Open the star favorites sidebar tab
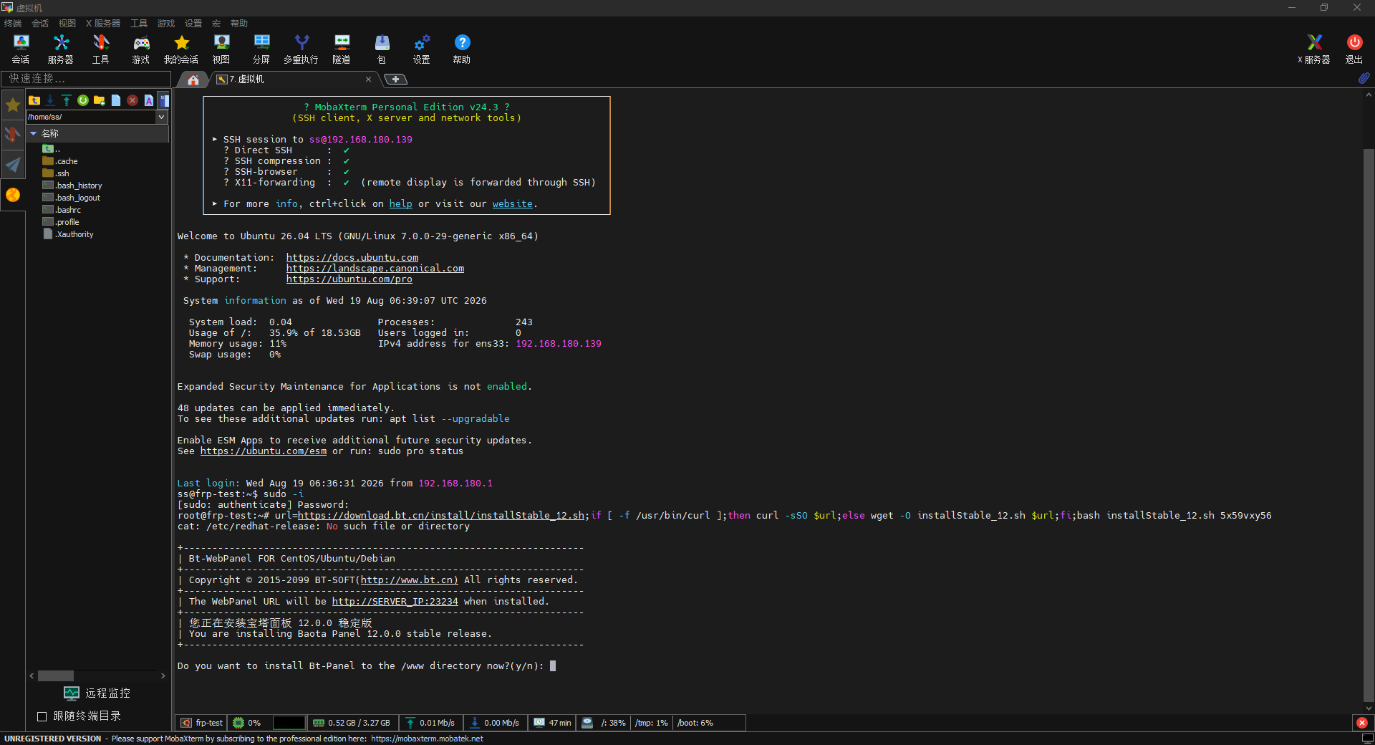The image size is (1375, 745). tap(13, 105)
